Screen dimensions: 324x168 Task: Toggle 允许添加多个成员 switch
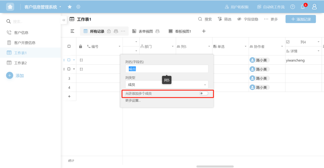pos(204,93)
